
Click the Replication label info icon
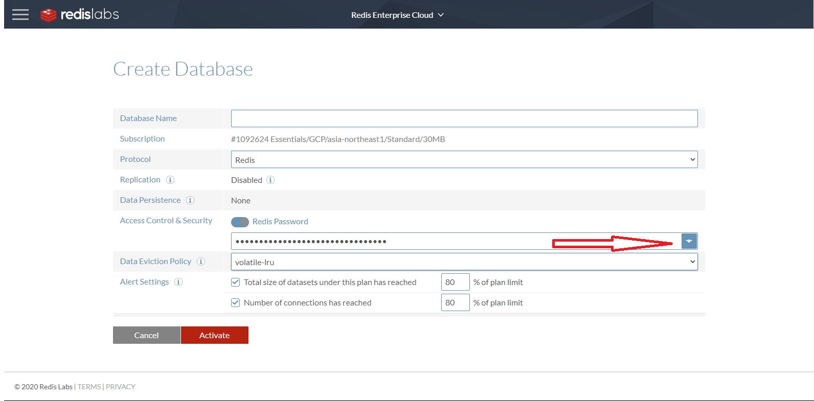[170, 180]
